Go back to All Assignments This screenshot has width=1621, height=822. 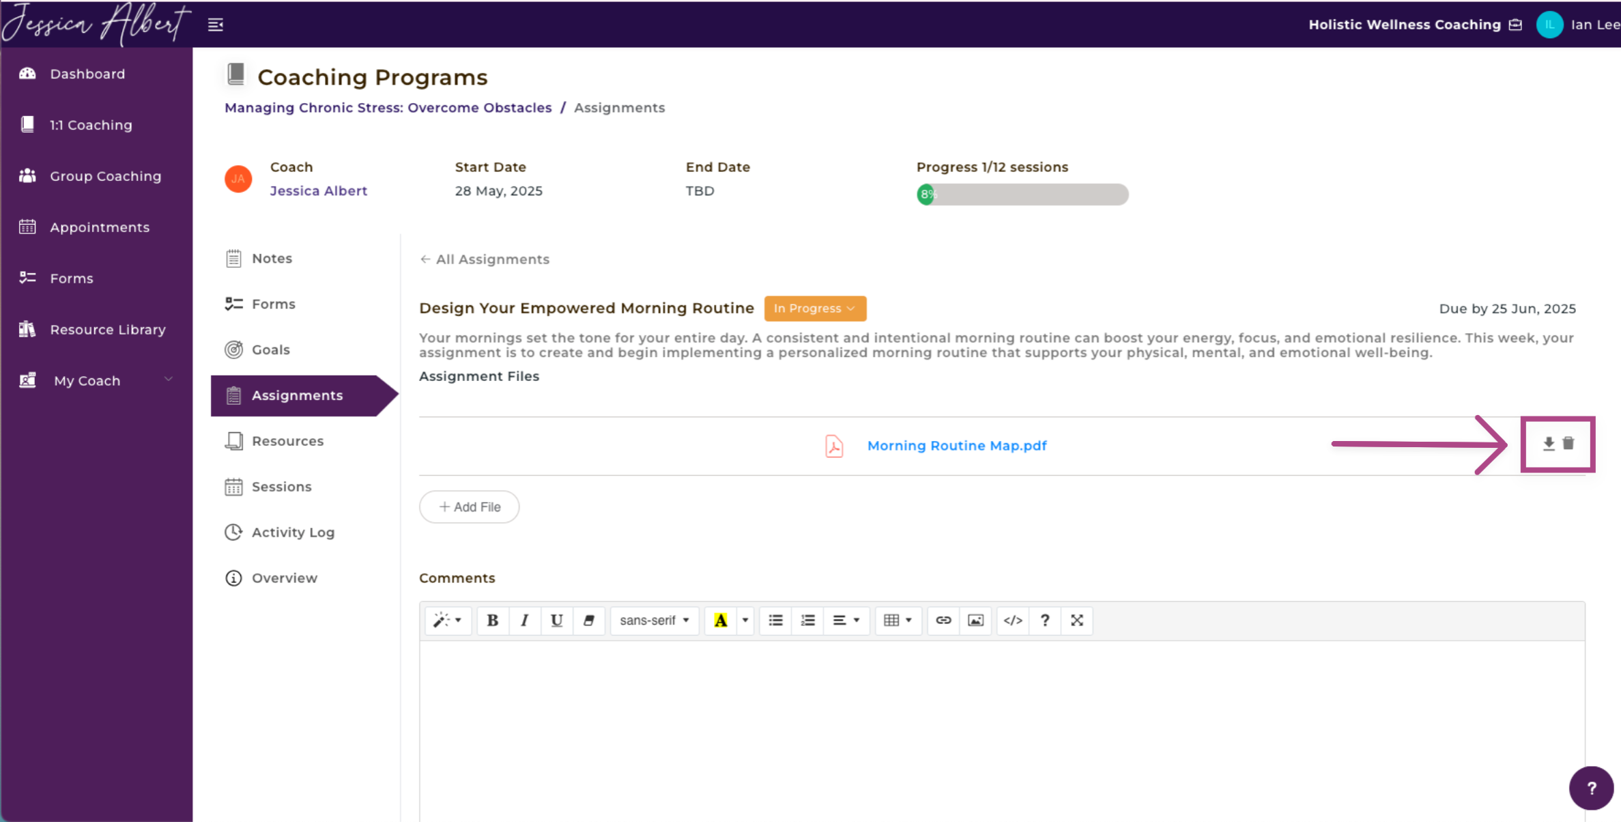485,259
